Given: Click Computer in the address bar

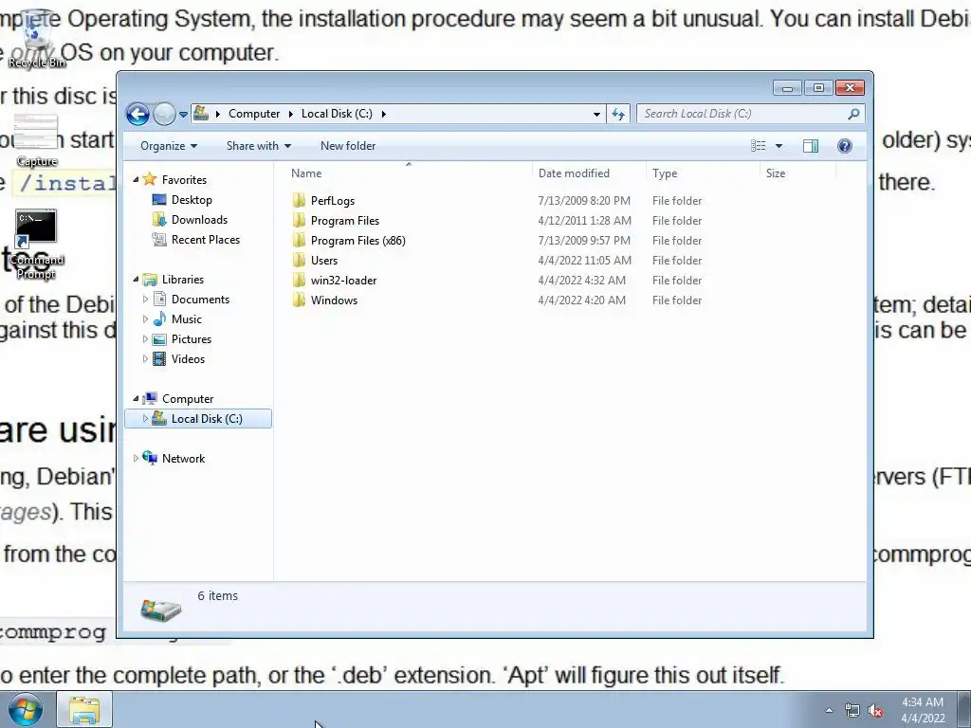Looking at the screenshot, I should 254,114.
